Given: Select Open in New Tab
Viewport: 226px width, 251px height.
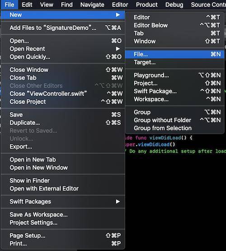Looking at the screenshot, I should coord(63,160).
